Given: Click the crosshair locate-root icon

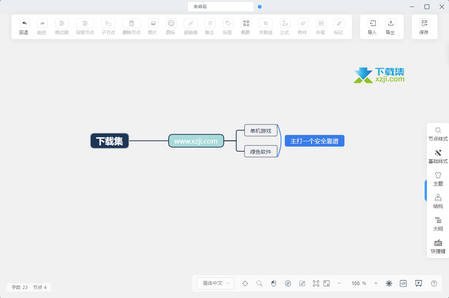Looking at the screenshot, I should [245, 283].
